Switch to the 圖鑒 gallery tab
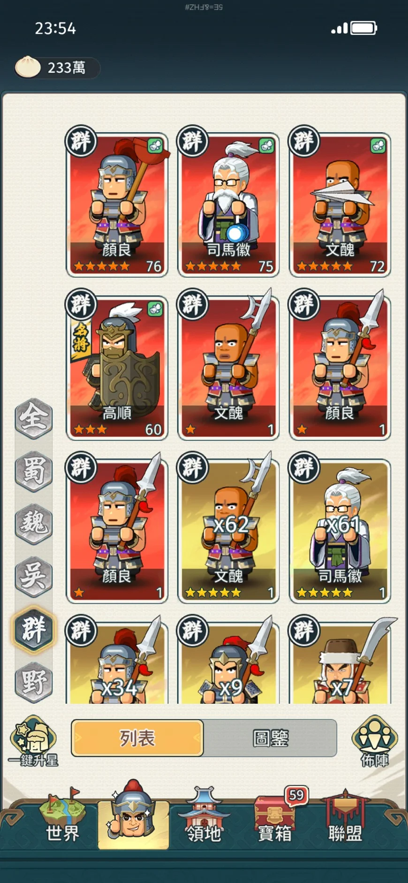Screen dimensions: 408x883 [271, 738]
